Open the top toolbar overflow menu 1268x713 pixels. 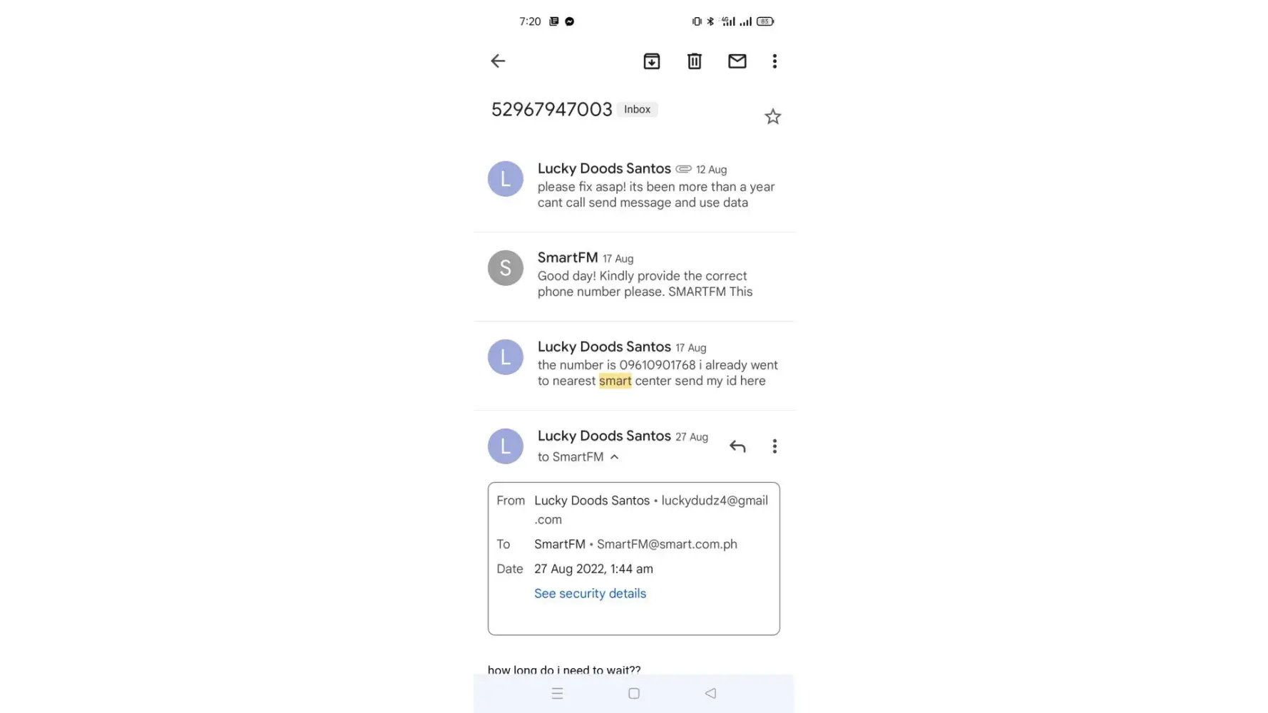(x=774, y=61)
